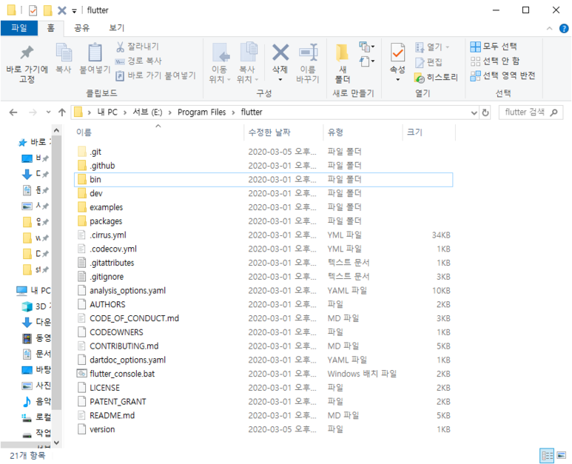Open recent locations dropdown arrow
The height and width of the screenshot is (464, 572).
(x=48, y=112)
